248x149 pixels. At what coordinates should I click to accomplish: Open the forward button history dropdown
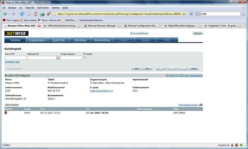click(18, 14)
